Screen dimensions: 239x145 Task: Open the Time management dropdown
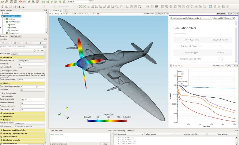point(31,61)
